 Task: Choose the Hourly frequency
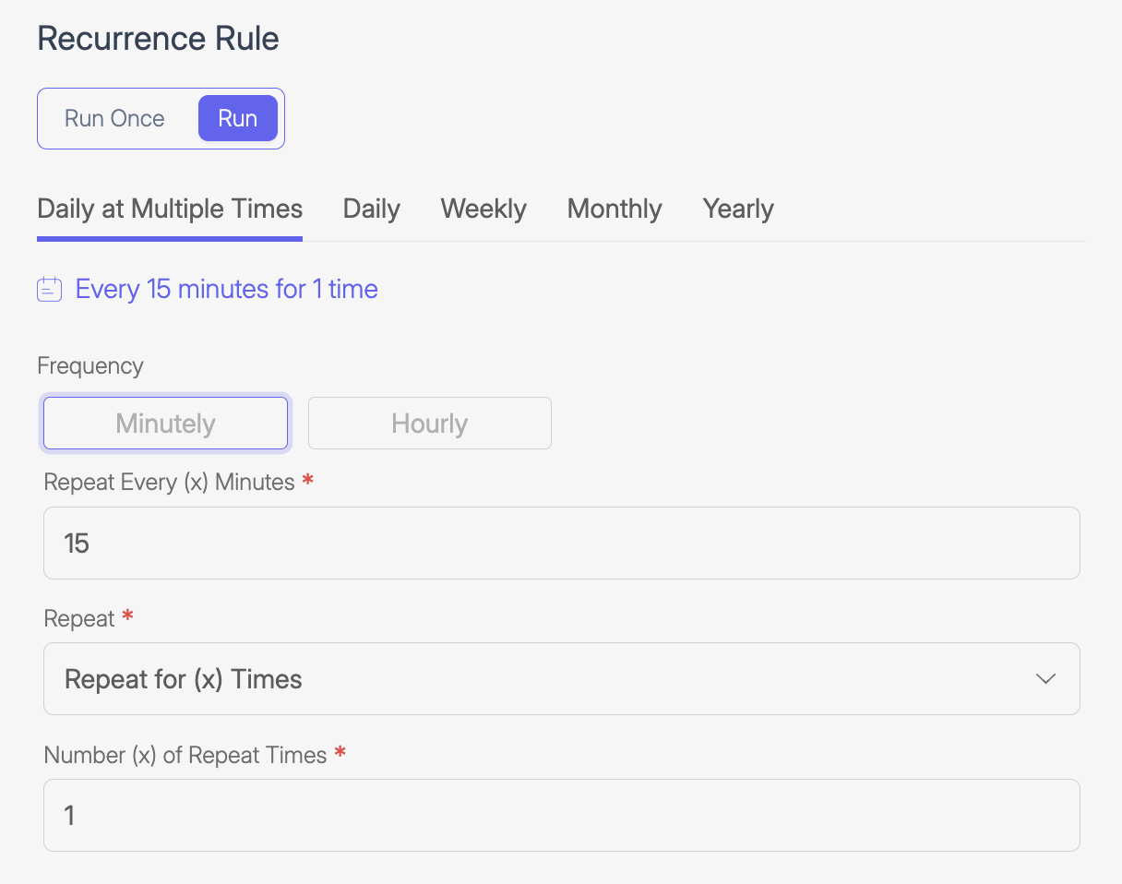tap(429, 424)
